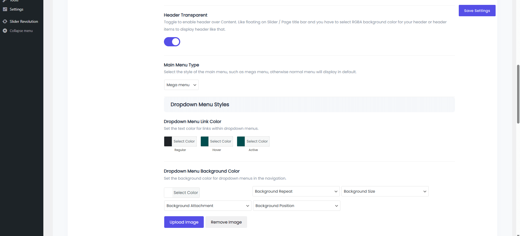Disable the Header Transparent toggle

point(172,42)
